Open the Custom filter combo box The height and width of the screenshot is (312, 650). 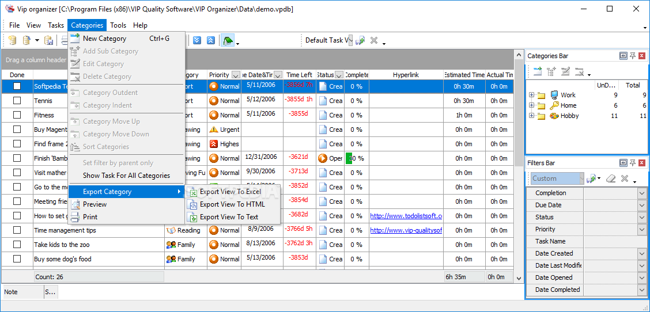click(583, 178)
